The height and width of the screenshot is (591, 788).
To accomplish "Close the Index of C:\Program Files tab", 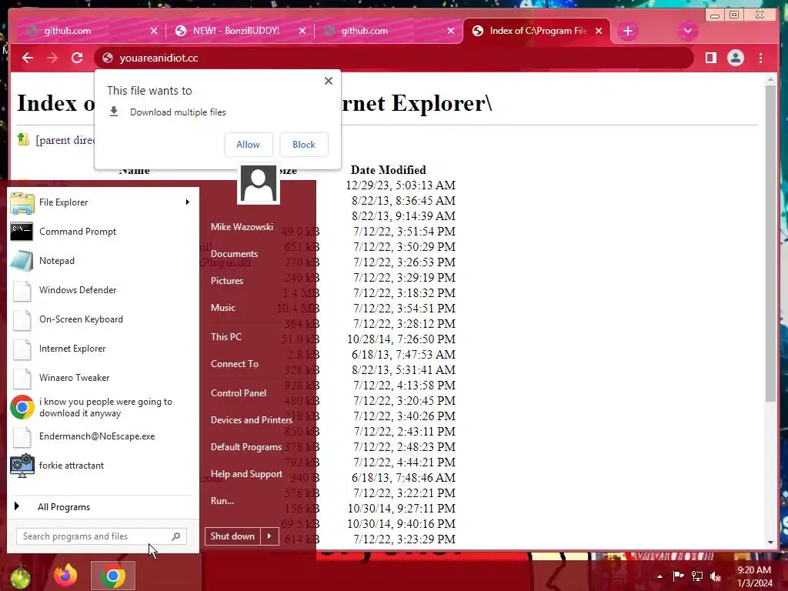I will point(599,31).
